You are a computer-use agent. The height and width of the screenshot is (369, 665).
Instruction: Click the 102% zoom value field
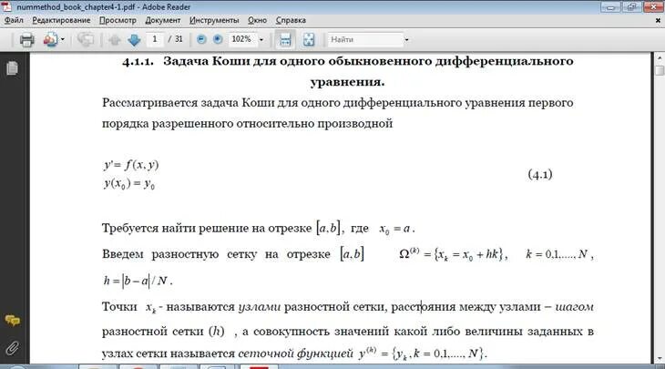pyautogui.click(x=241, y=39)
